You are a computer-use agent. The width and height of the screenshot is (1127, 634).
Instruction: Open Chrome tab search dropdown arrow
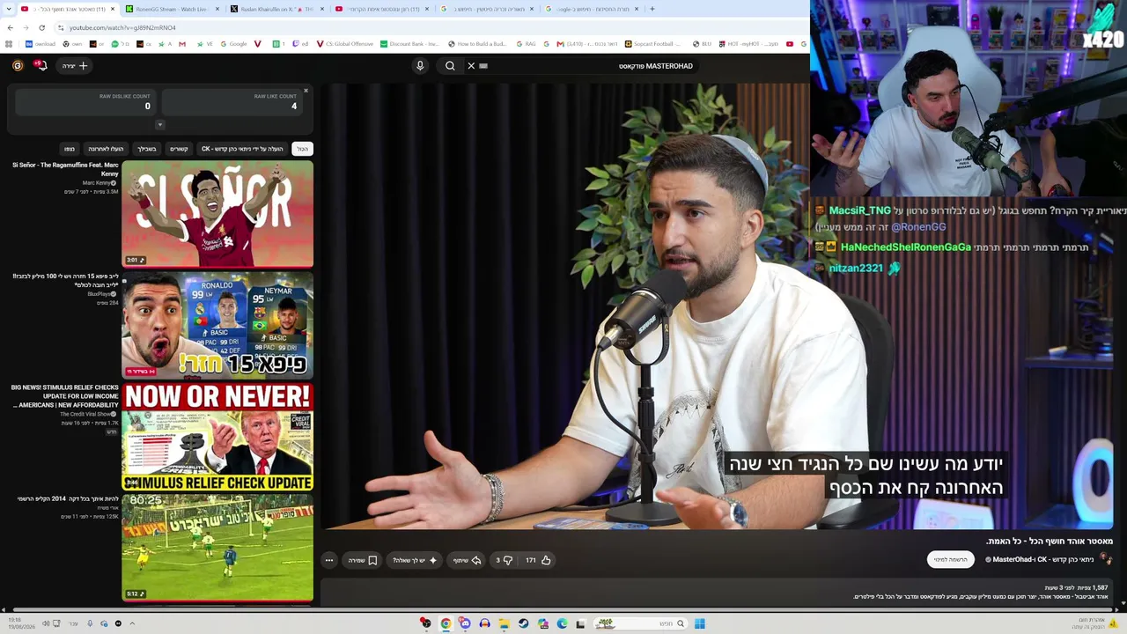coord(8,9)
